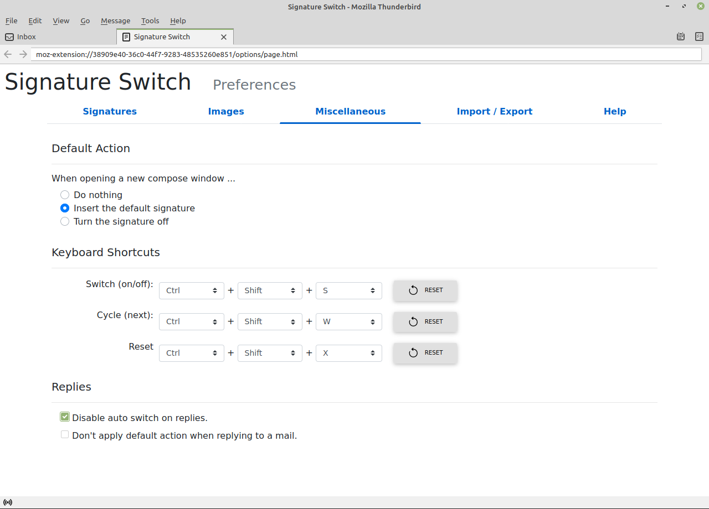Open the Help menu in the menu bar

[x=178, y=20]
